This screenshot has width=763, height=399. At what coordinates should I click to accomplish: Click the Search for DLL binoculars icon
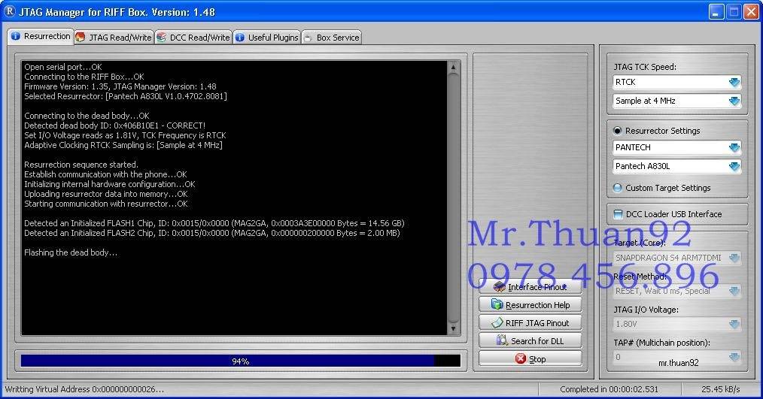tap(502, 340)
